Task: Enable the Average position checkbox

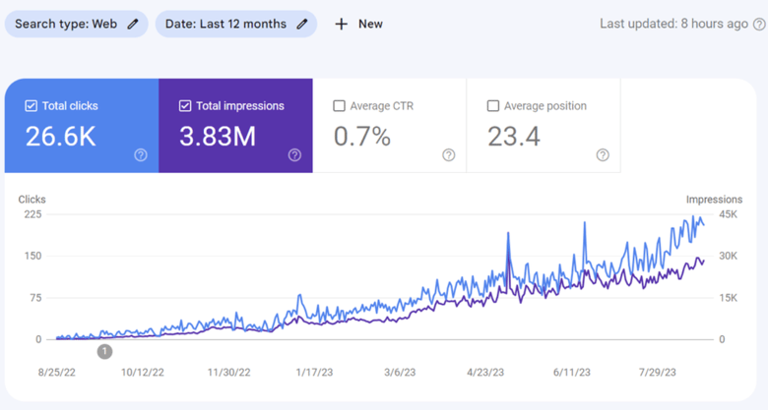Action: pos(492,105)
